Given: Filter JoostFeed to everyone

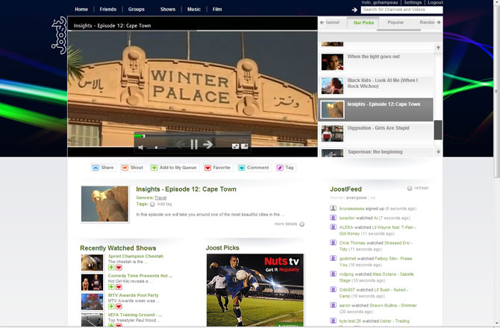Looking at the screenshot, I should click(357, 198).
